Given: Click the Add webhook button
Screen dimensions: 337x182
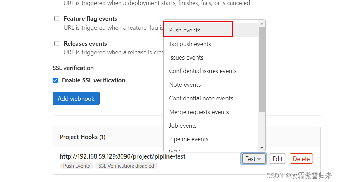Looking at the screenshot, I should coord(76,98).
